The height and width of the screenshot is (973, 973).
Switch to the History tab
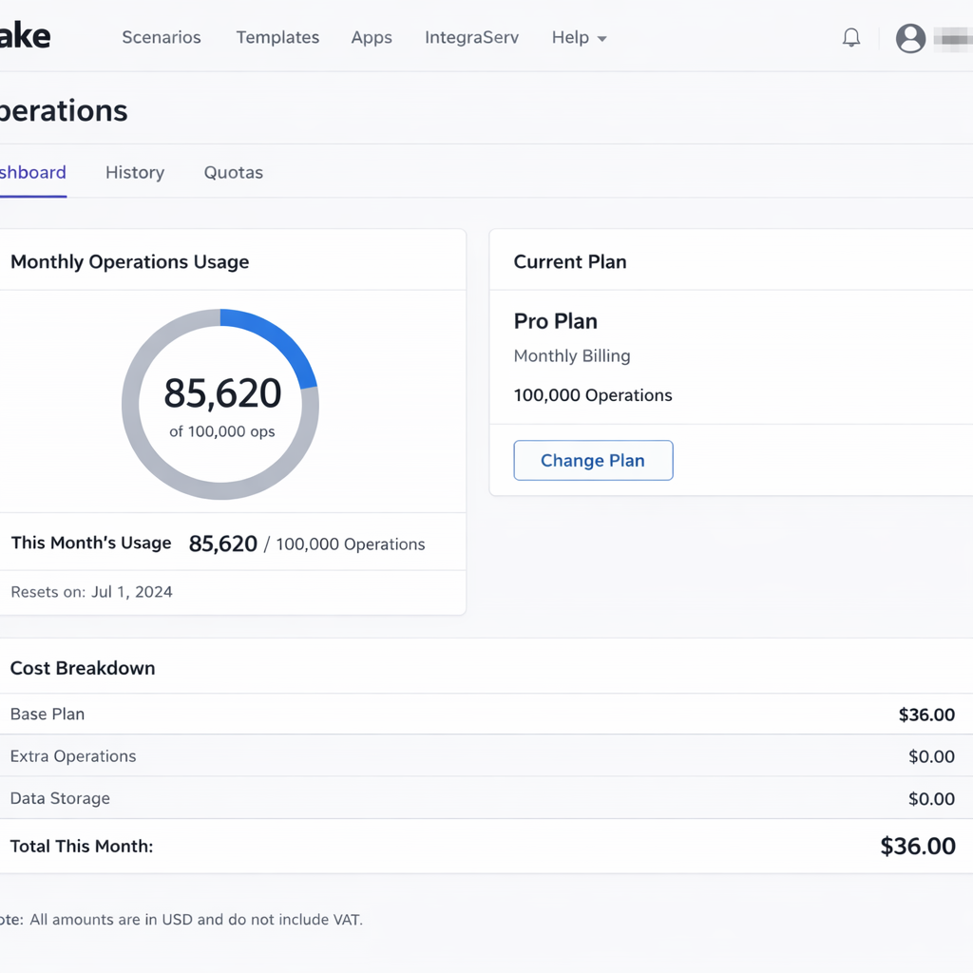click(x=135, y=173)
